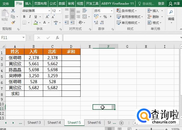Viewport: 182px width, 130px height.
Task: Increase font size with large A
Action: pos(47,17)
